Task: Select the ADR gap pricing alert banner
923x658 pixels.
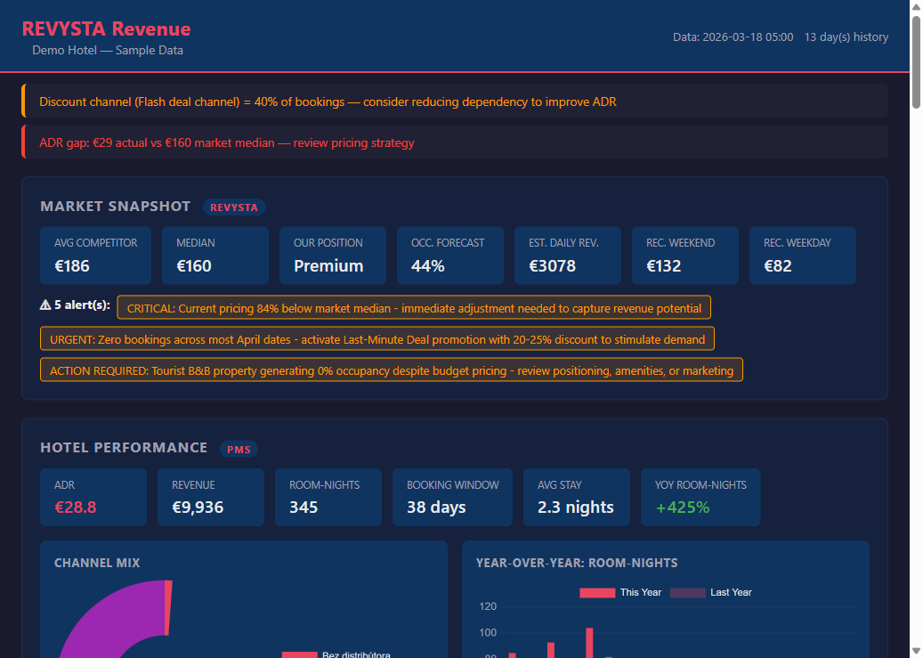Action: [455, 142]
